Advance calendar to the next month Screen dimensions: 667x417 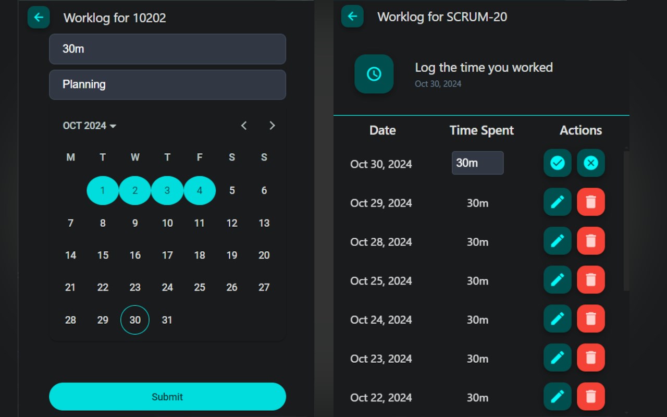tap(272, 126)
